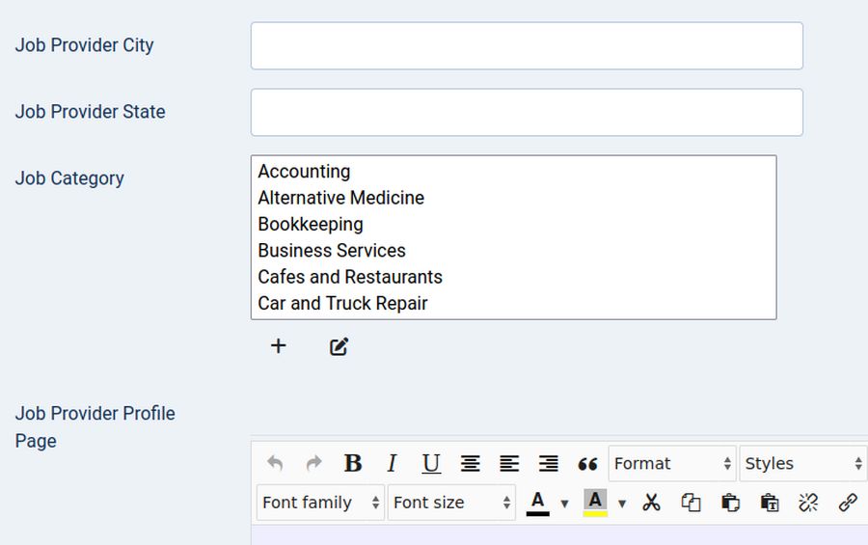Insert a blockquote
The width and height of the screenshot is (868, 545).
pos(587,464)
